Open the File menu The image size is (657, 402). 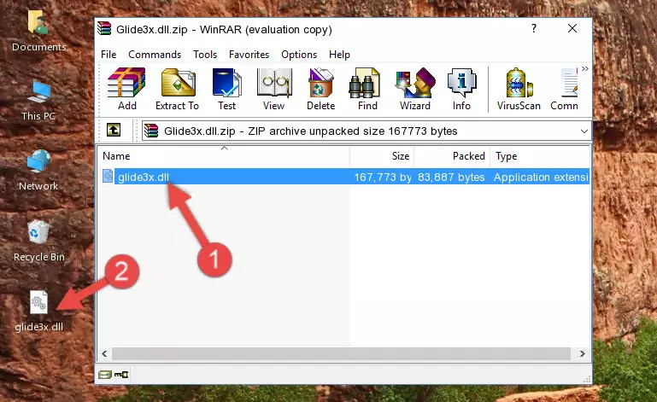pyautogui.click(x=109, y=55)
